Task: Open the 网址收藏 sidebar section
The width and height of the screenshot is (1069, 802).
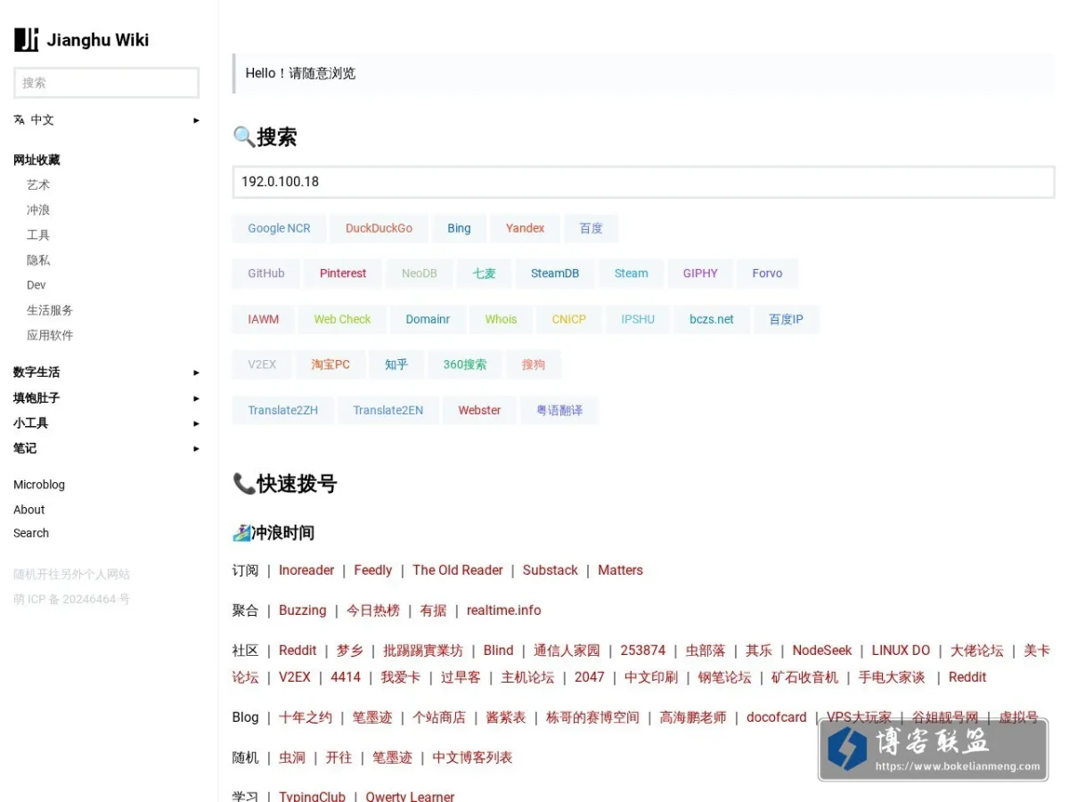Action: [37, 160]
